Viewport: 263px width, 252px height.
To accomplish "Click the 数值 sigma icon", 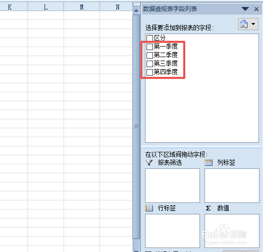I will click(x=208, y=208).
